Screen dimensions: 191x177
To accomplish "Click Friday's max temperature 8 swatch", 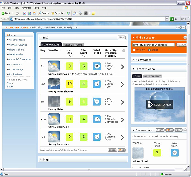I will tap(69, 66).
